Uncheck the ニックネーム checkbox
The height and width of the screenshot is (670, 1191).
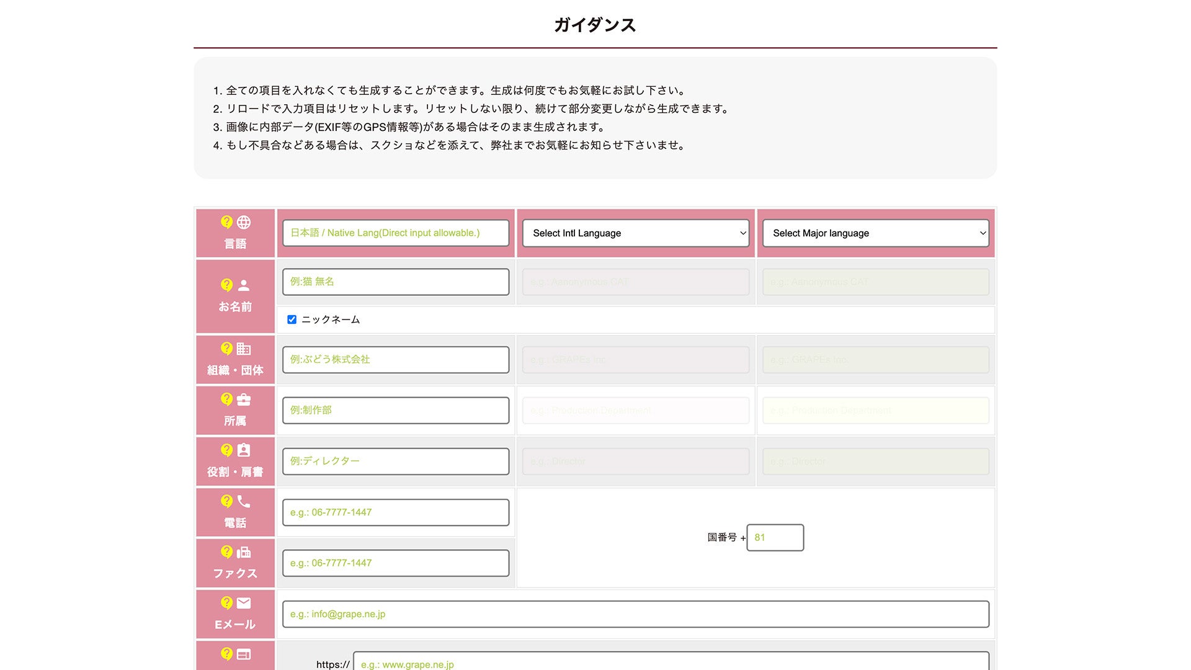pyautogui.click(x=292, y=319)
